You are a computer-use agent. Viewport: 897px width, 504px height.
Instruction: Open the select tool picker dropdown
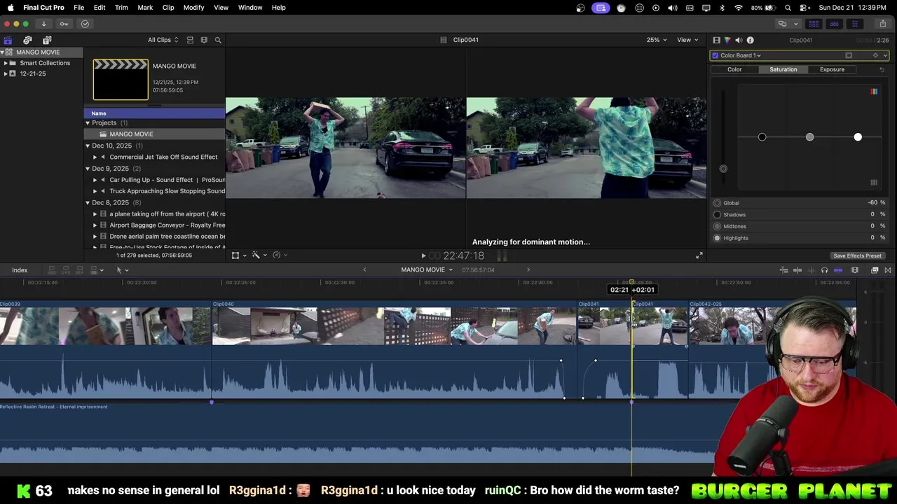[x=123, y=270]
